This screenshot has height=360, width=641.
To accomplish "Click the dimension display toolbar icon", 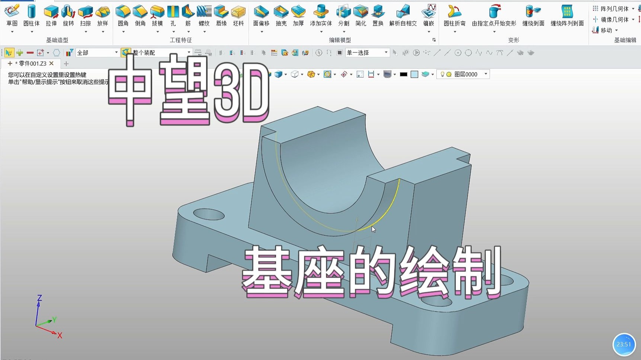I will tap(371, 74).
